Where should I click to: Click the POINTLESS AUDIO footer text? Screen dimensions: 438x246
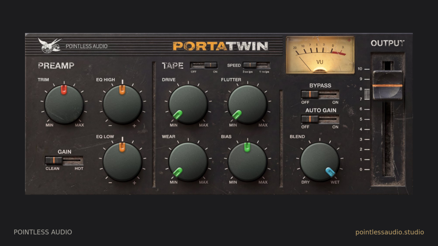point(43,232)
